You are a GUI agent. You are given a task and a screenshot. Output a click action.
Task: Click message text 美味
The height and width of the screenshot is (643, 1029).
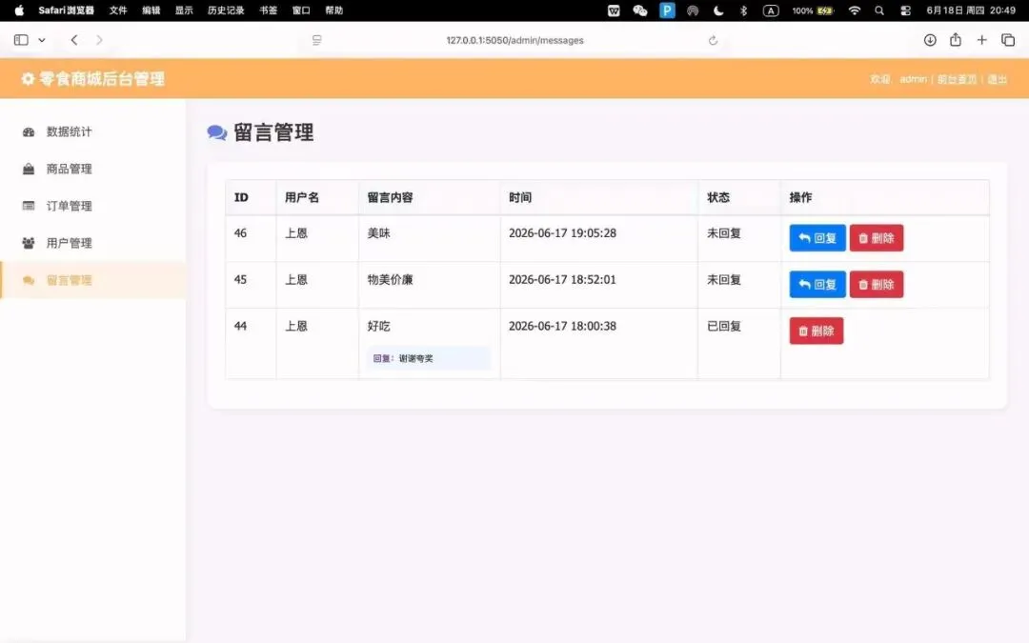click(x=378, y=233)
